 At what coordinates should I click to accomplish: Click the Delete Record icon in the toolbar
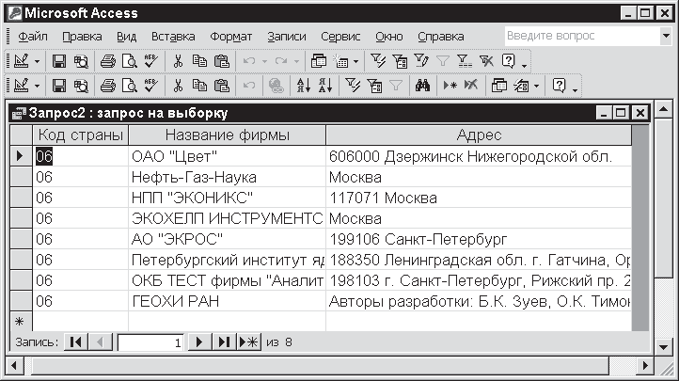pyautogui.click(x=471, y=86)
